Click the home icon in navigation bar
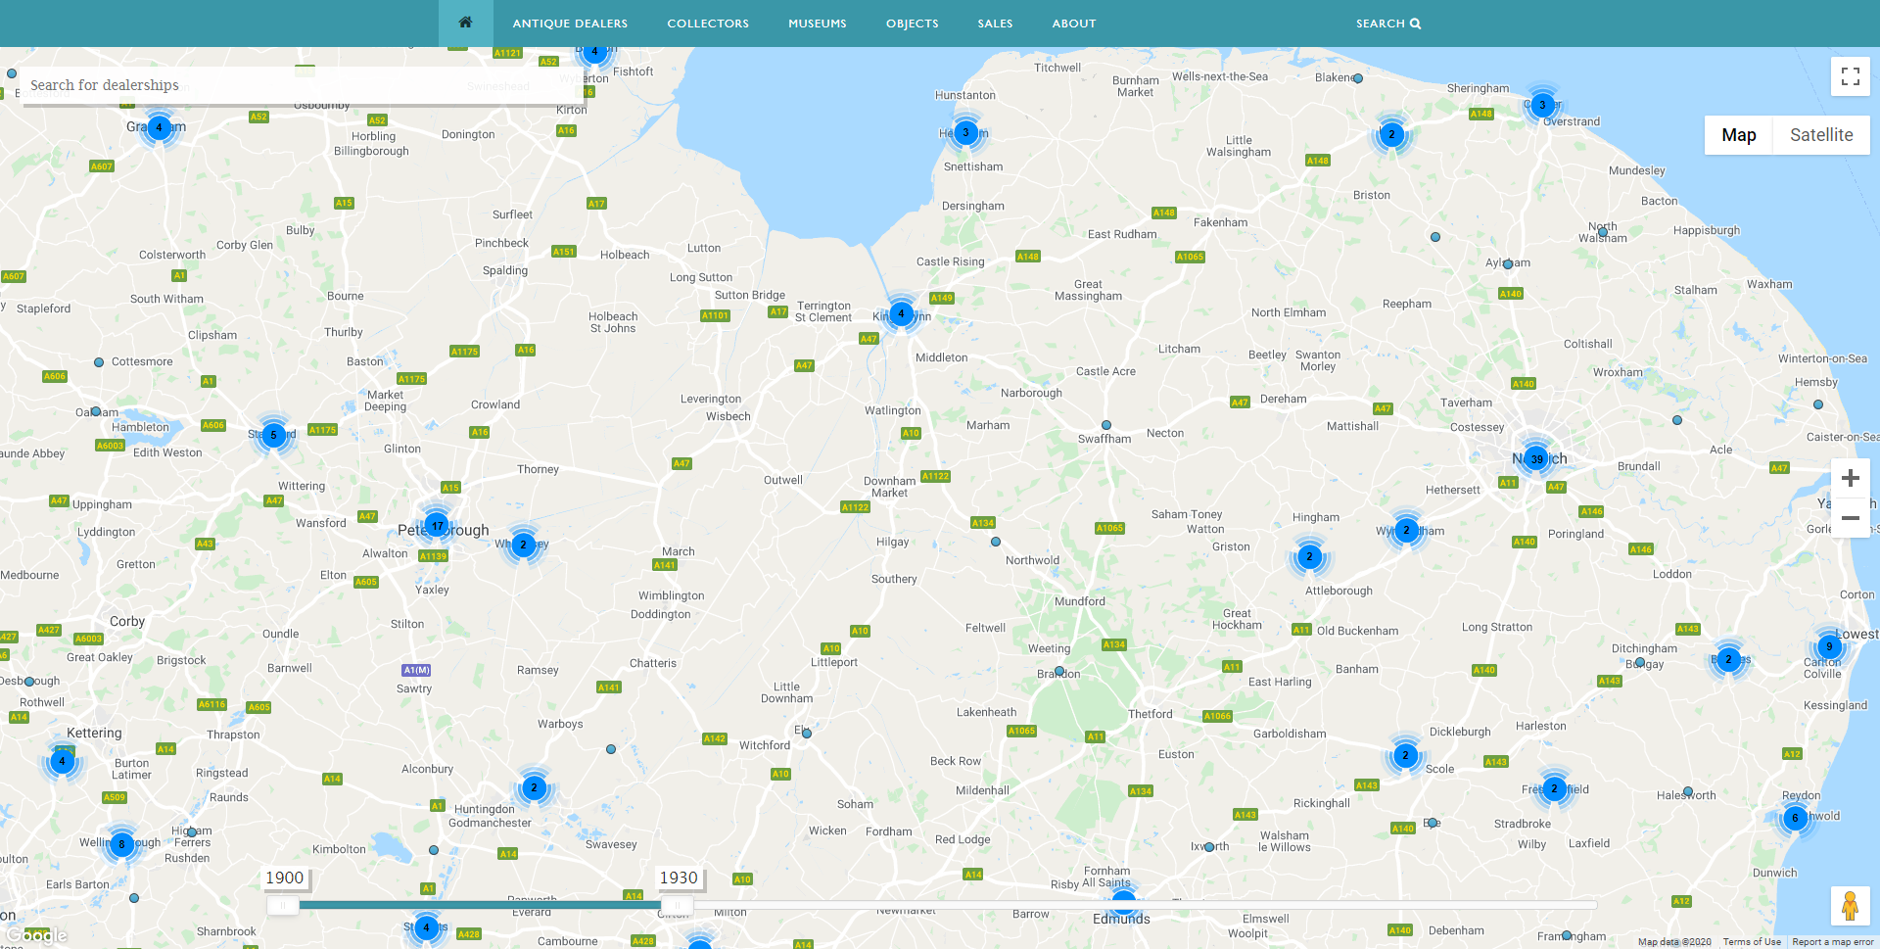 click(x=465, y=23)
